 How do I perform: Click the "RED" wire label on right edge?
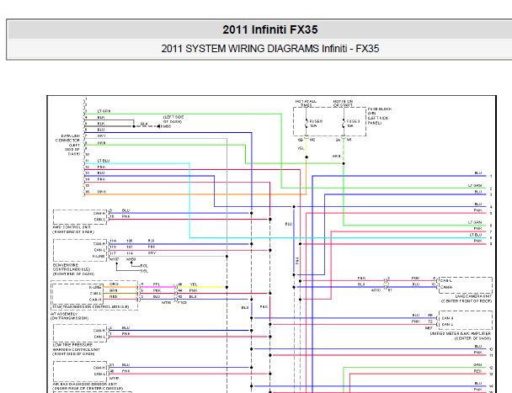point(477,371)
